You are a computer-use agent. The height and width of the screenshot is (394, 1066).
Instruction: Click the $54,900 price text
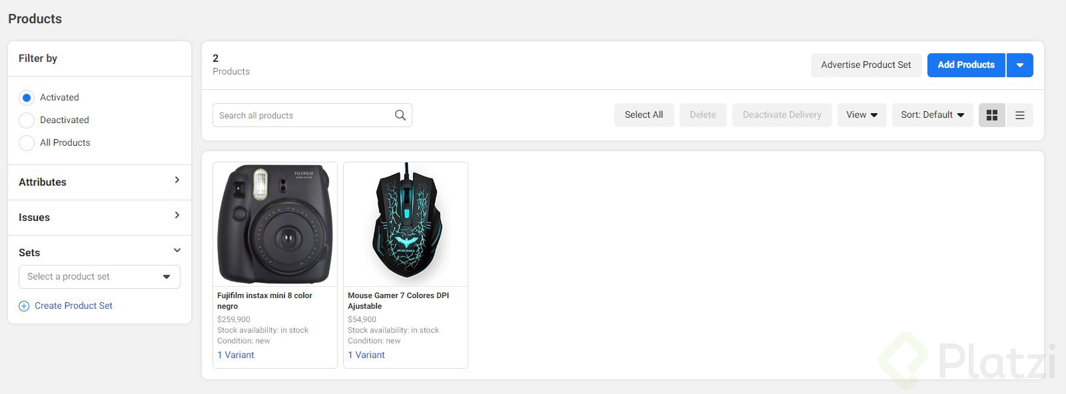[362, 319]
